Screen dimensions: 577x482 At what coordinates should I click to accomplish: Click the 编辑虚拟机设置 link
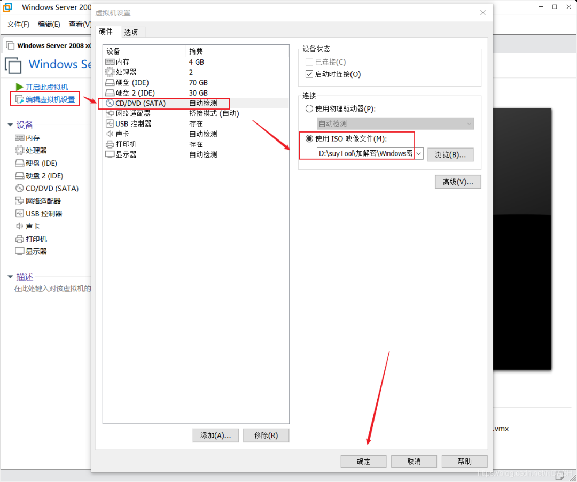tap(50, 99)
